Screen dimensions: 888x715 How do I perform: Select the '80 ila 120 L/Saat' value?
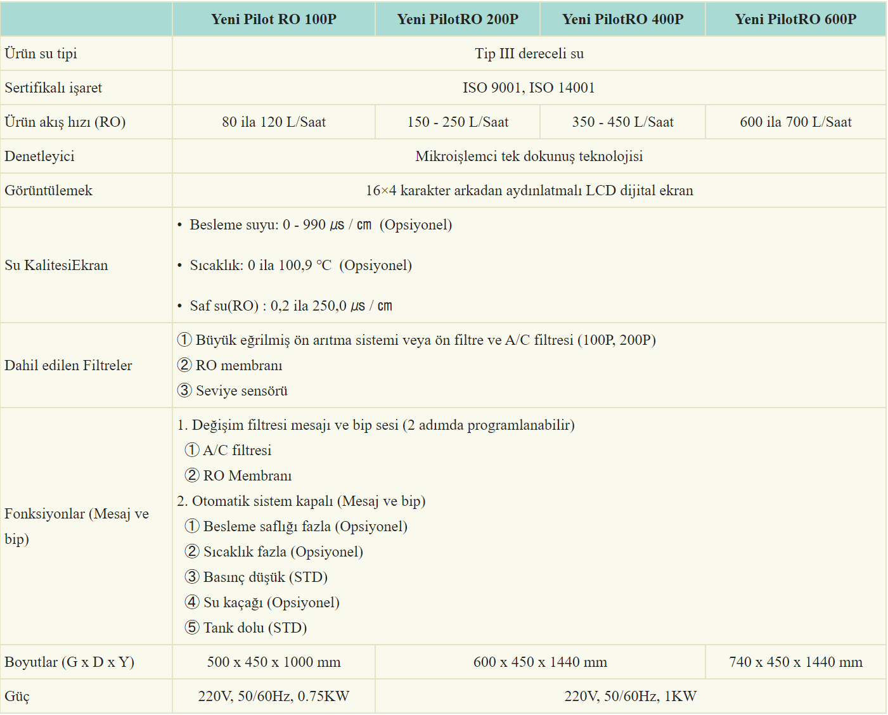pyautogui.click(x=274, y=122)
